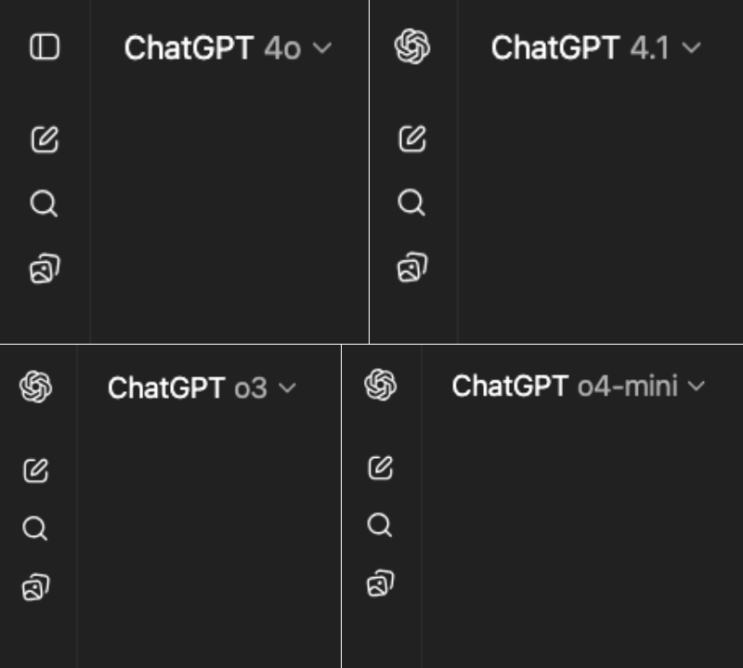This screenshot has width=743, height=668.
Task: Click the OpenAI logo in the o4-mini panel
Action: click(x=381, y=385)
